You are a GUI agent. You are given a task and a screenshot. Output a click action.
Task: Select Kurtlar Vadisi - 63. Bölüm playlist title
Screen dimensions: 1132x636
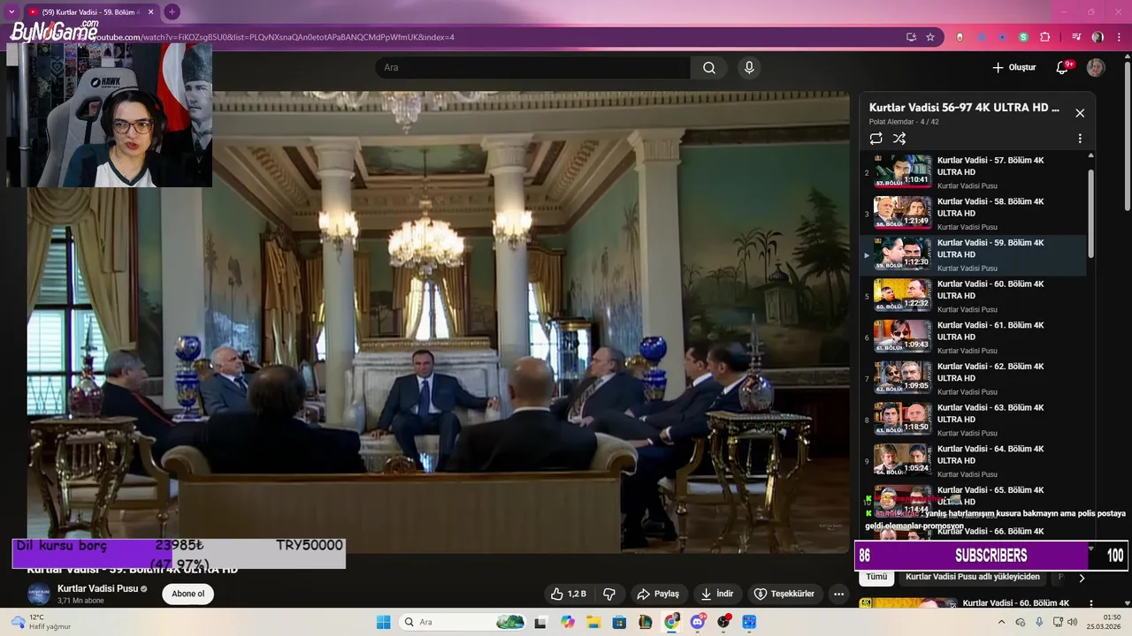tap(990, 413)
